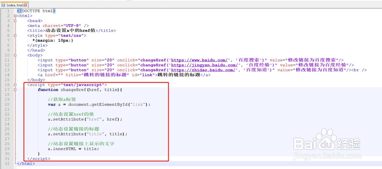382x169 pixels.
Task: Click the closing </head> tag
Action: pos(36,50)
